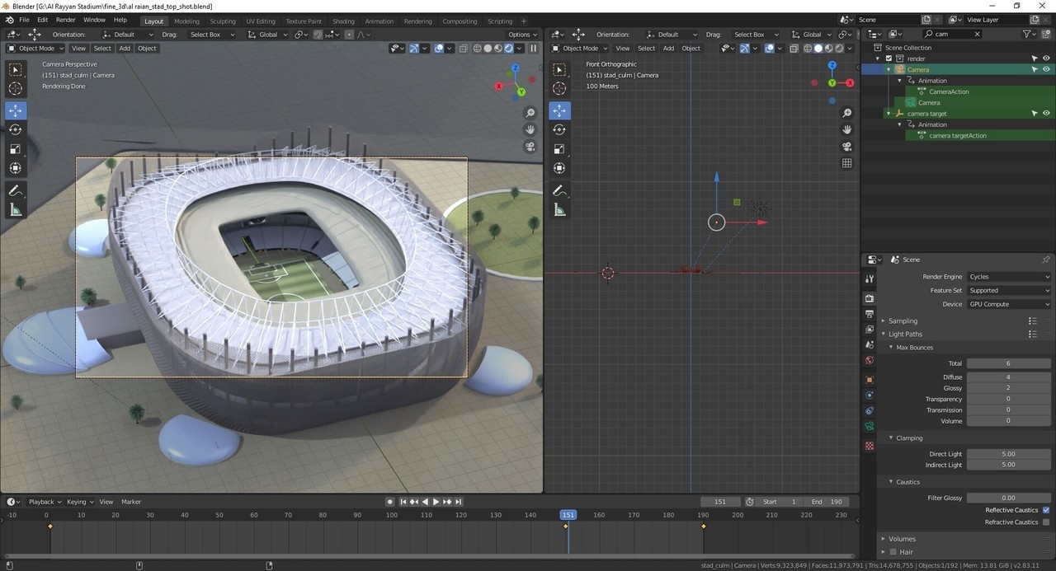Select the Rotate tool in the left viewport
Screen dimensions: 1056x571
(x=16, y=129)
